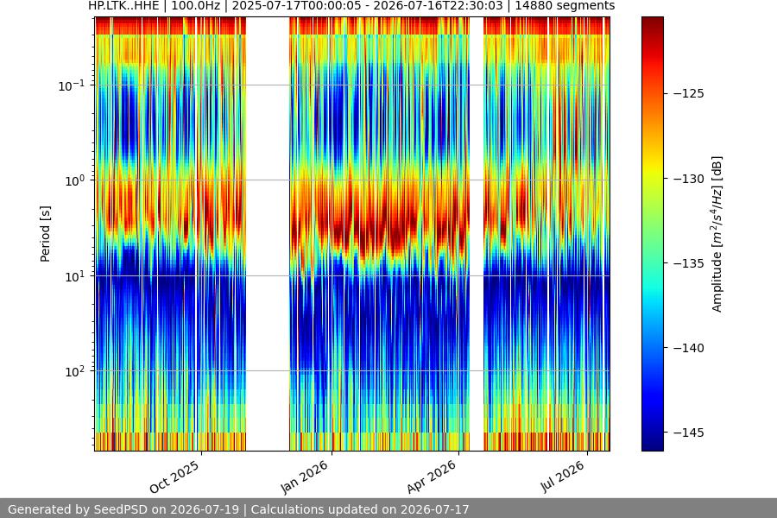Viewport: 777px width, 518px height.
Task: Click the -130 colorbar tick label
Action: tap(688, 179)
